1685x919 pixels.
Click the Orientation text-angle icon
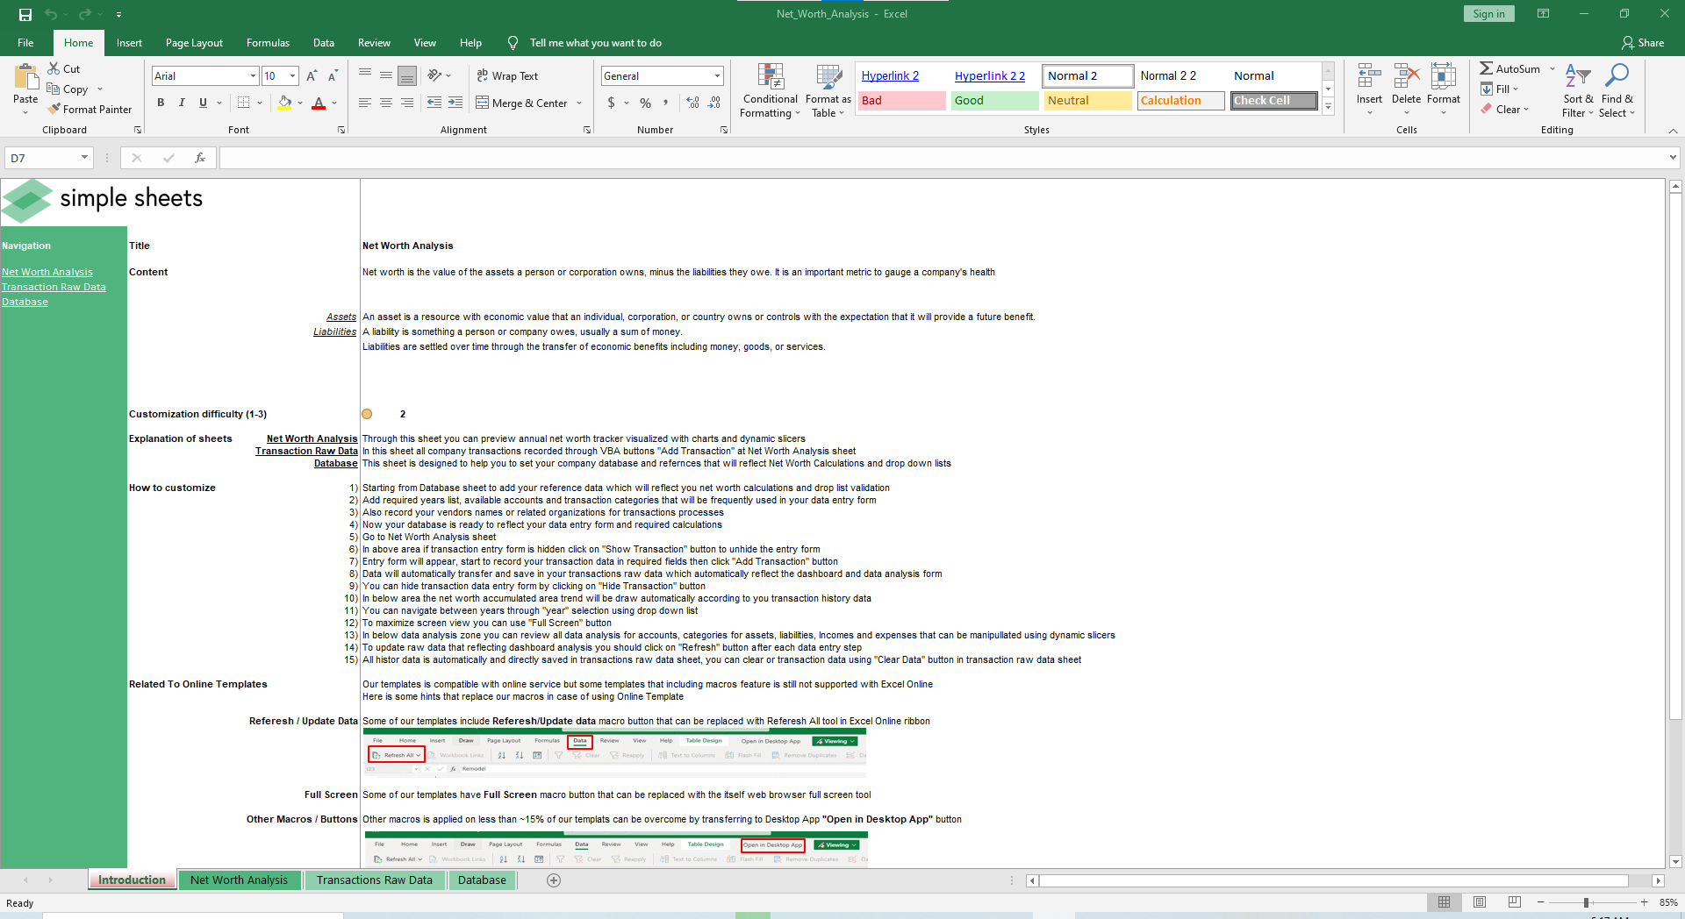(x=434, y=76)
